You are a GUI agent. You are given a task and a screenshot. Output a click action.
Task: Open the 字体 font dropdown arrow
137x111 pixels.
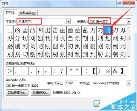pos(68,22)
